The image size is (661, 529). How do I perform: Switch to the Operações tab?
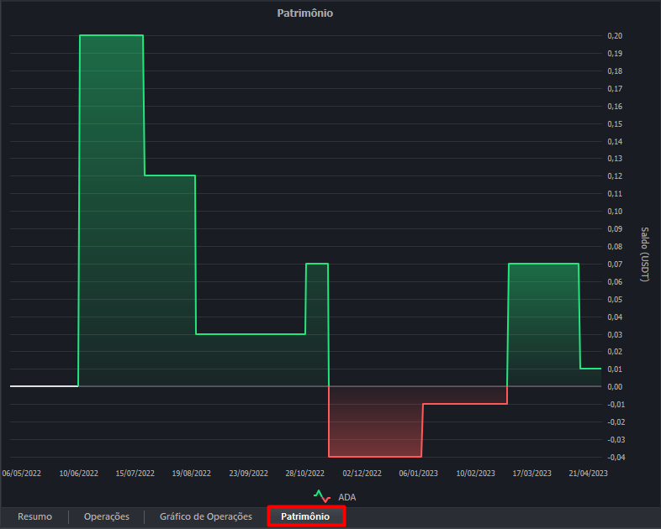107,516
